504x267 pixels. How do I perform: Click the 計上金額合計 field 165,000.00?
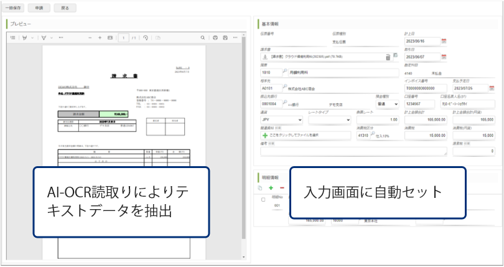426,119
